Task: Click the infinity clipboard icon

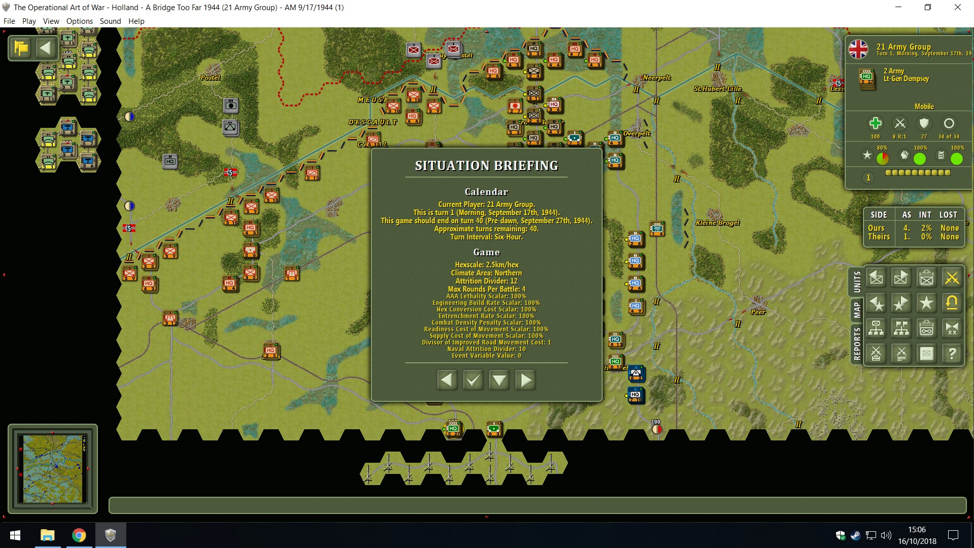Action: (x=927, y=328)
